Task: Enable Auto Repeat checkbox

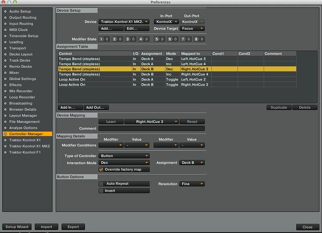Action: click(x=101, y=184)
